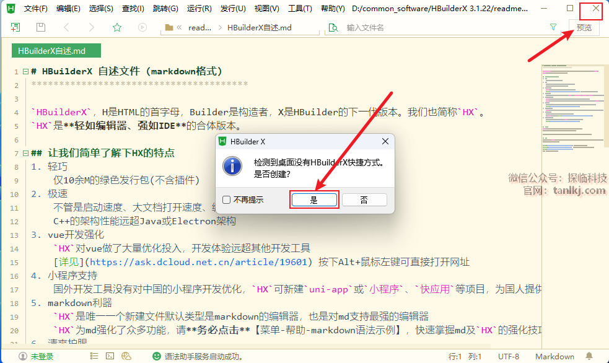This screenshot has height=363, width=609.
Task: Open the 选择(S) menu
Action: (x=101, y=9)
